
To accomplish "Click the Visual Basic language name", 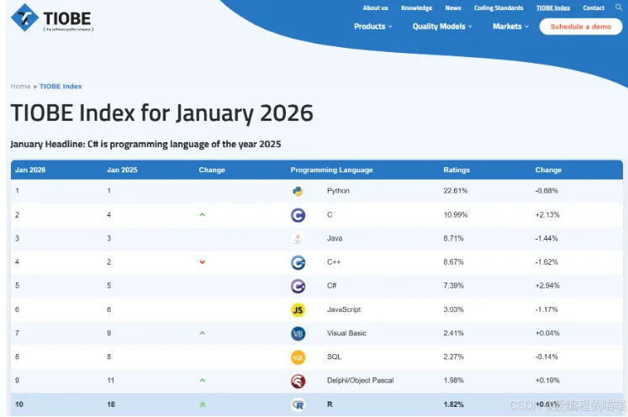I will tap(346, 333).
